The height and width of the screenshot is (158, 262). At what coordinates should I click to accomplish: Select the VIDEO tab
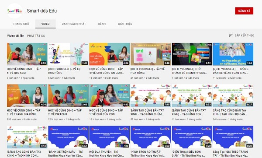tap(45, 24)
